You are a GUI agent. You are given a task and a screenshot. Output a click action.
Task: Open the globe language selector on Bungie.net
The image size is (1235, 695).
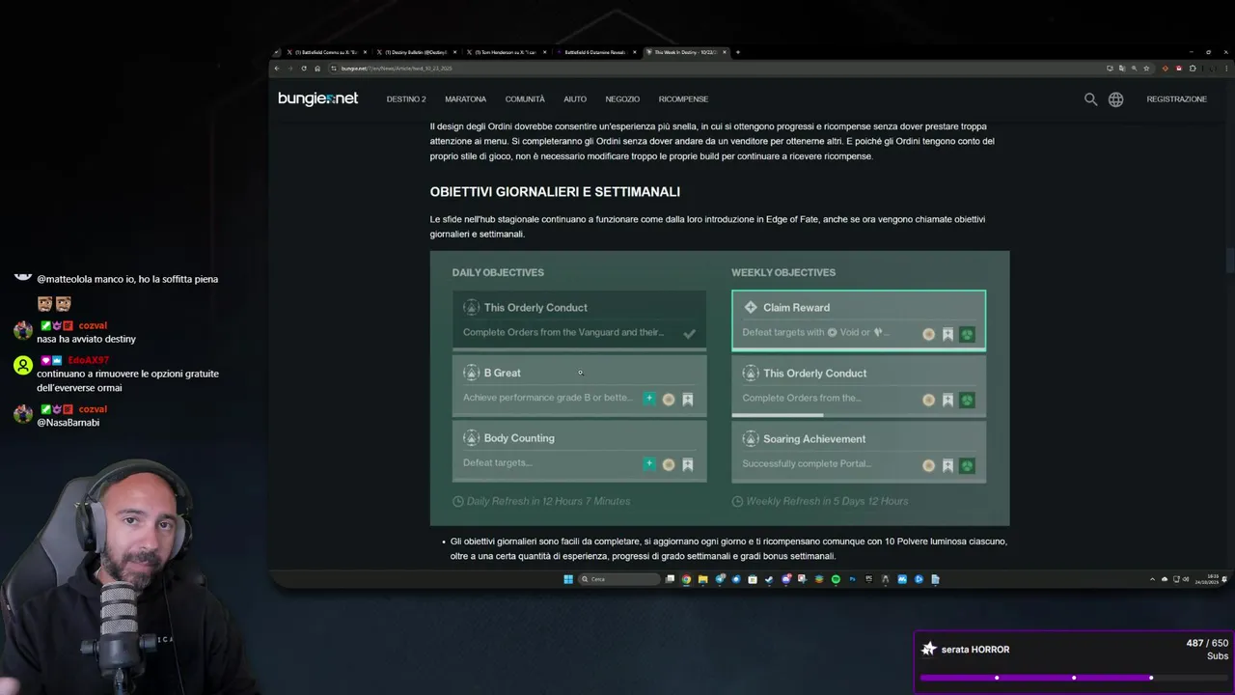pyautogui.click(x=1115, y=98)
